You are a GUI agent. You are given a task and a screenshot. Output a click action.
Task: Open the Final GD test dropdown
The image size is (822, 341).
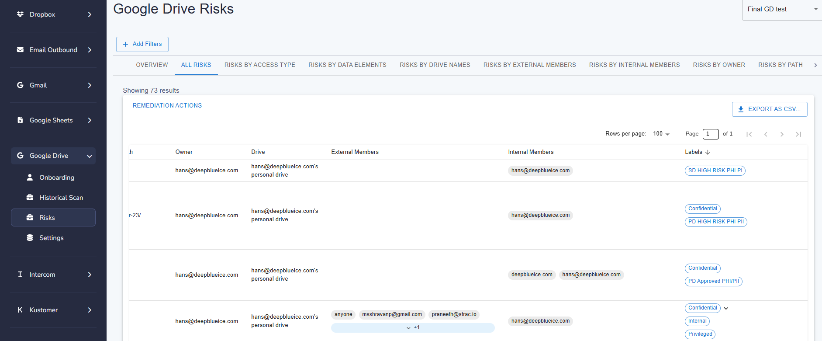782,9
